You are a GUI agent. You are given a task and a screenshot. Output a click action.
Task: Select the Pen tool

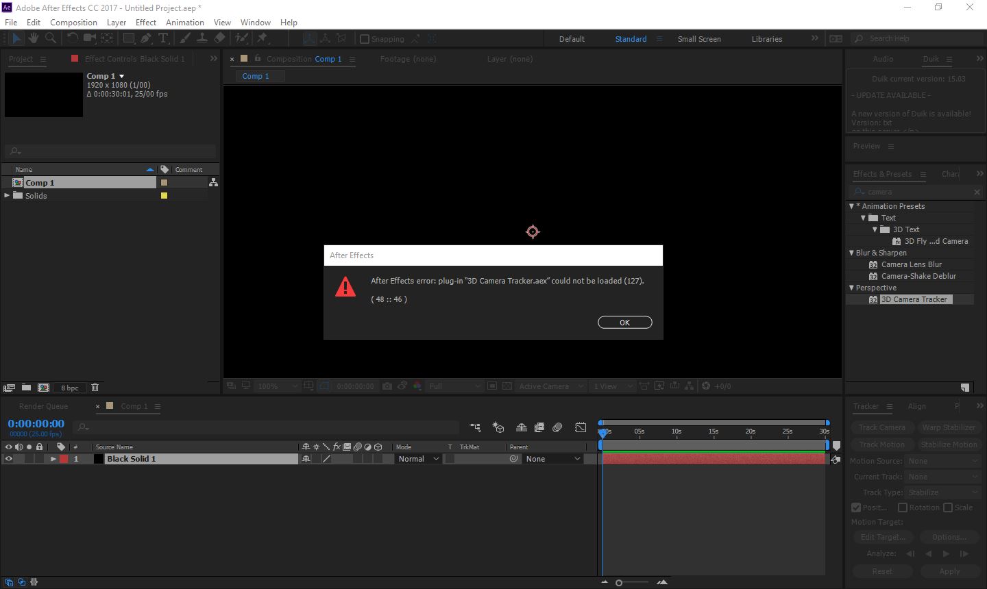click(146, 38)
